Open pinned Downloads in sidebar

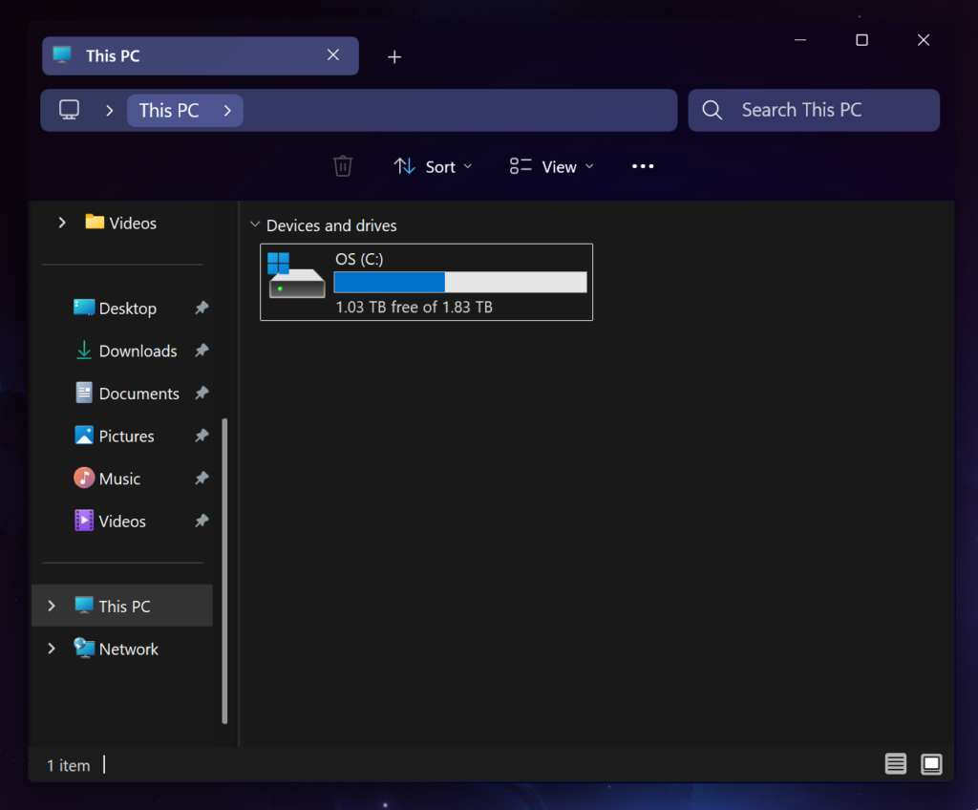[x=126, y=351]
